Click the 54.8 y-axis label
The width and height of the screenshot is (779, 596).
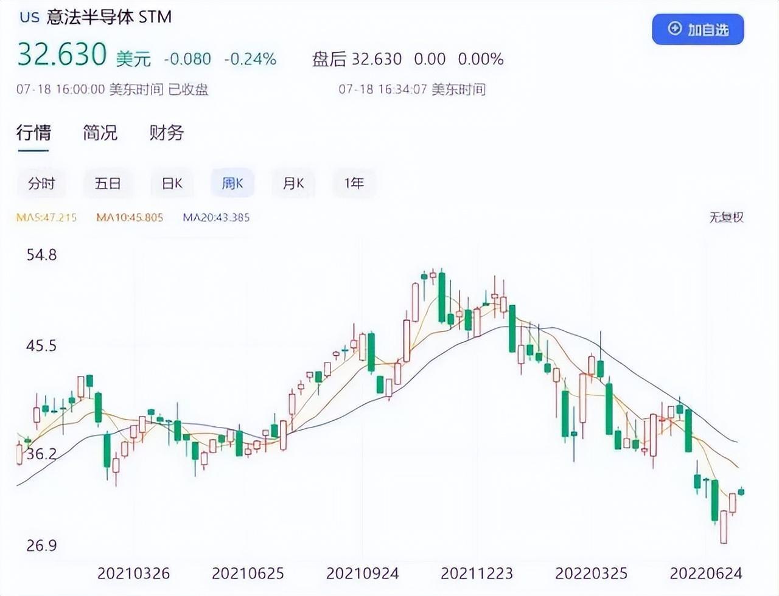tap(41, 254)
